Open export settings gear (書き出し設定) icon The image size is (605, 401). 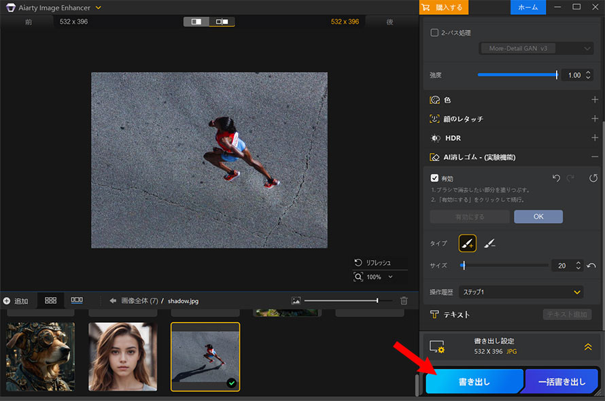[435, 347]
